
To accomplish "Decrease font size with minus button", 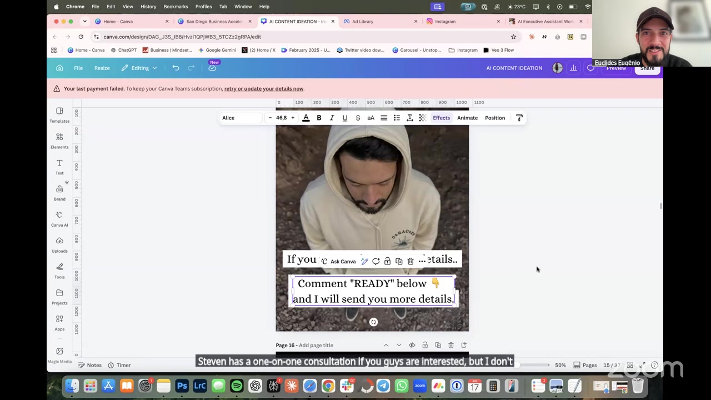I will pos(270,118).
